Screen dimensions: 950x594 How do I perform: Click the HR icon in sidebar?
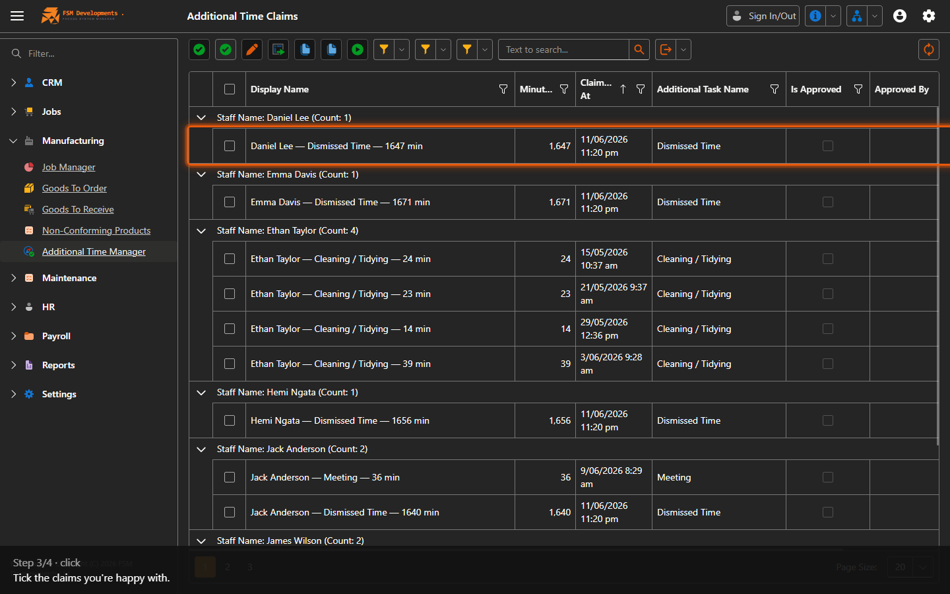tap(29, 307)
